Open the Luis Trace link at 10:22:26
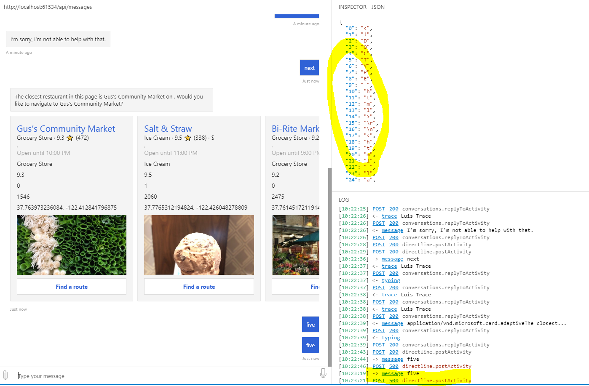Viewport: 589px width, 386px height. [389, 216]
